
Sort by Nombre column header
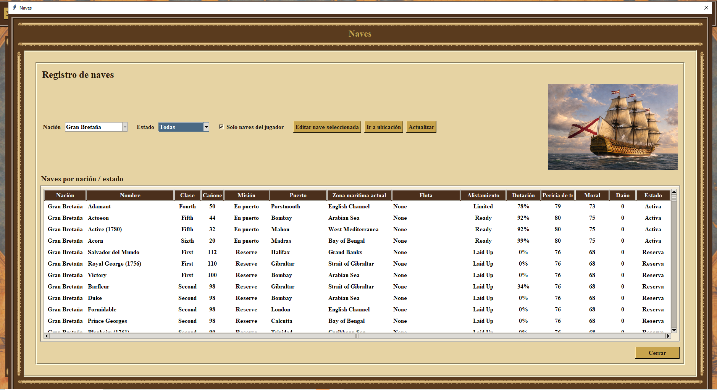coord(130,195)
